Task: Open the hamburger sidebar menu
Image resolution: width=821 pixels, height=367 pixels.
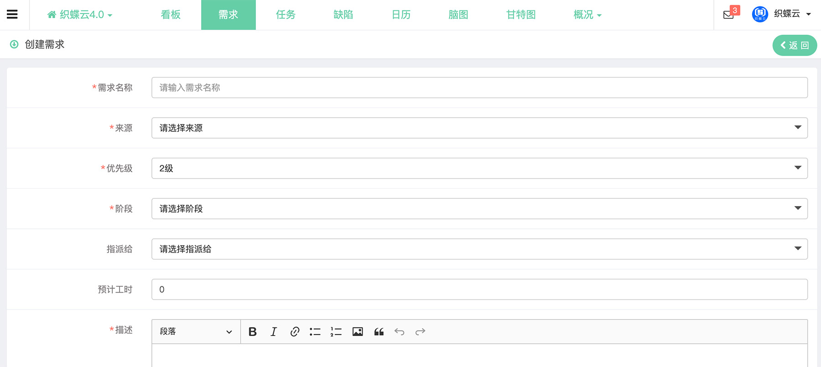Action: 12,15
